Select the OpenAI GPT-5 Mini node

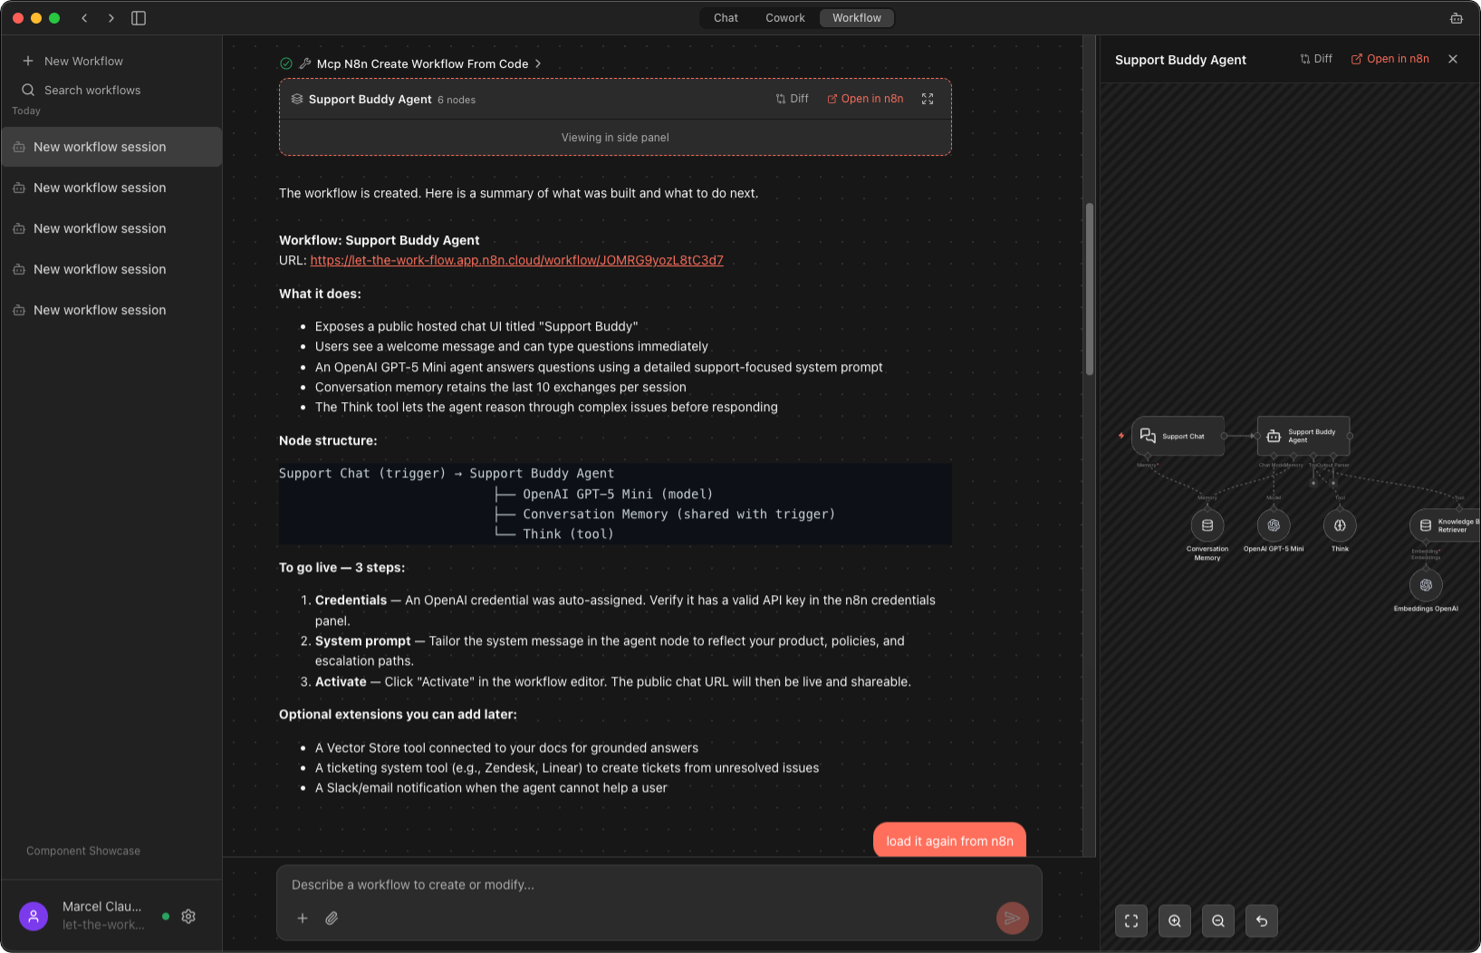(x=1274, y=525)
